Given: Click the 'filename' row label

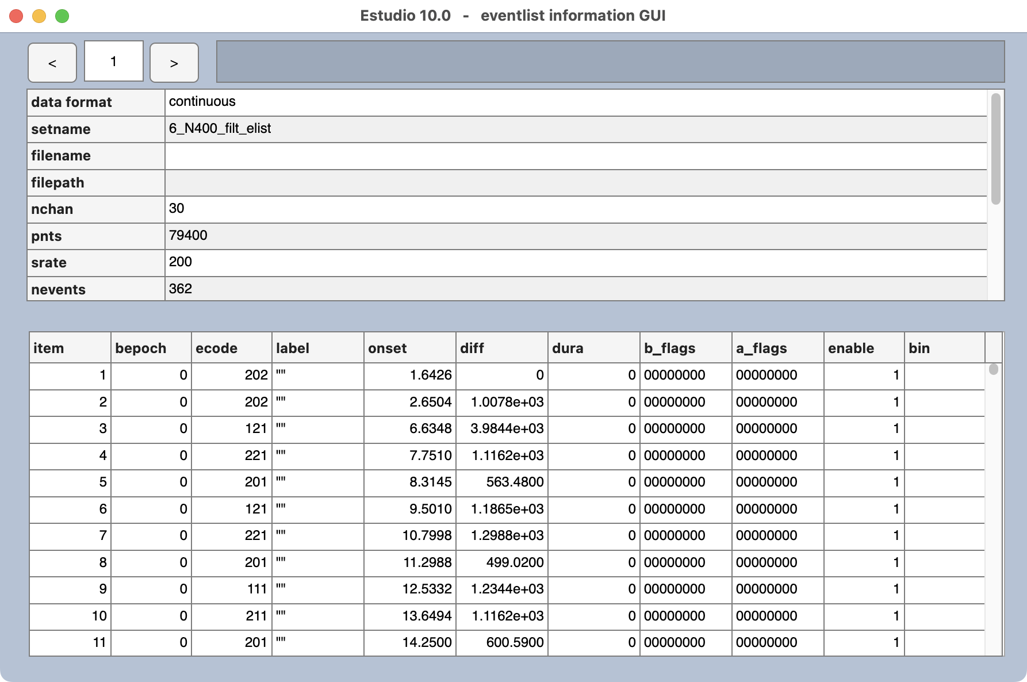Looking at the screenshot, I should (96, 156).
